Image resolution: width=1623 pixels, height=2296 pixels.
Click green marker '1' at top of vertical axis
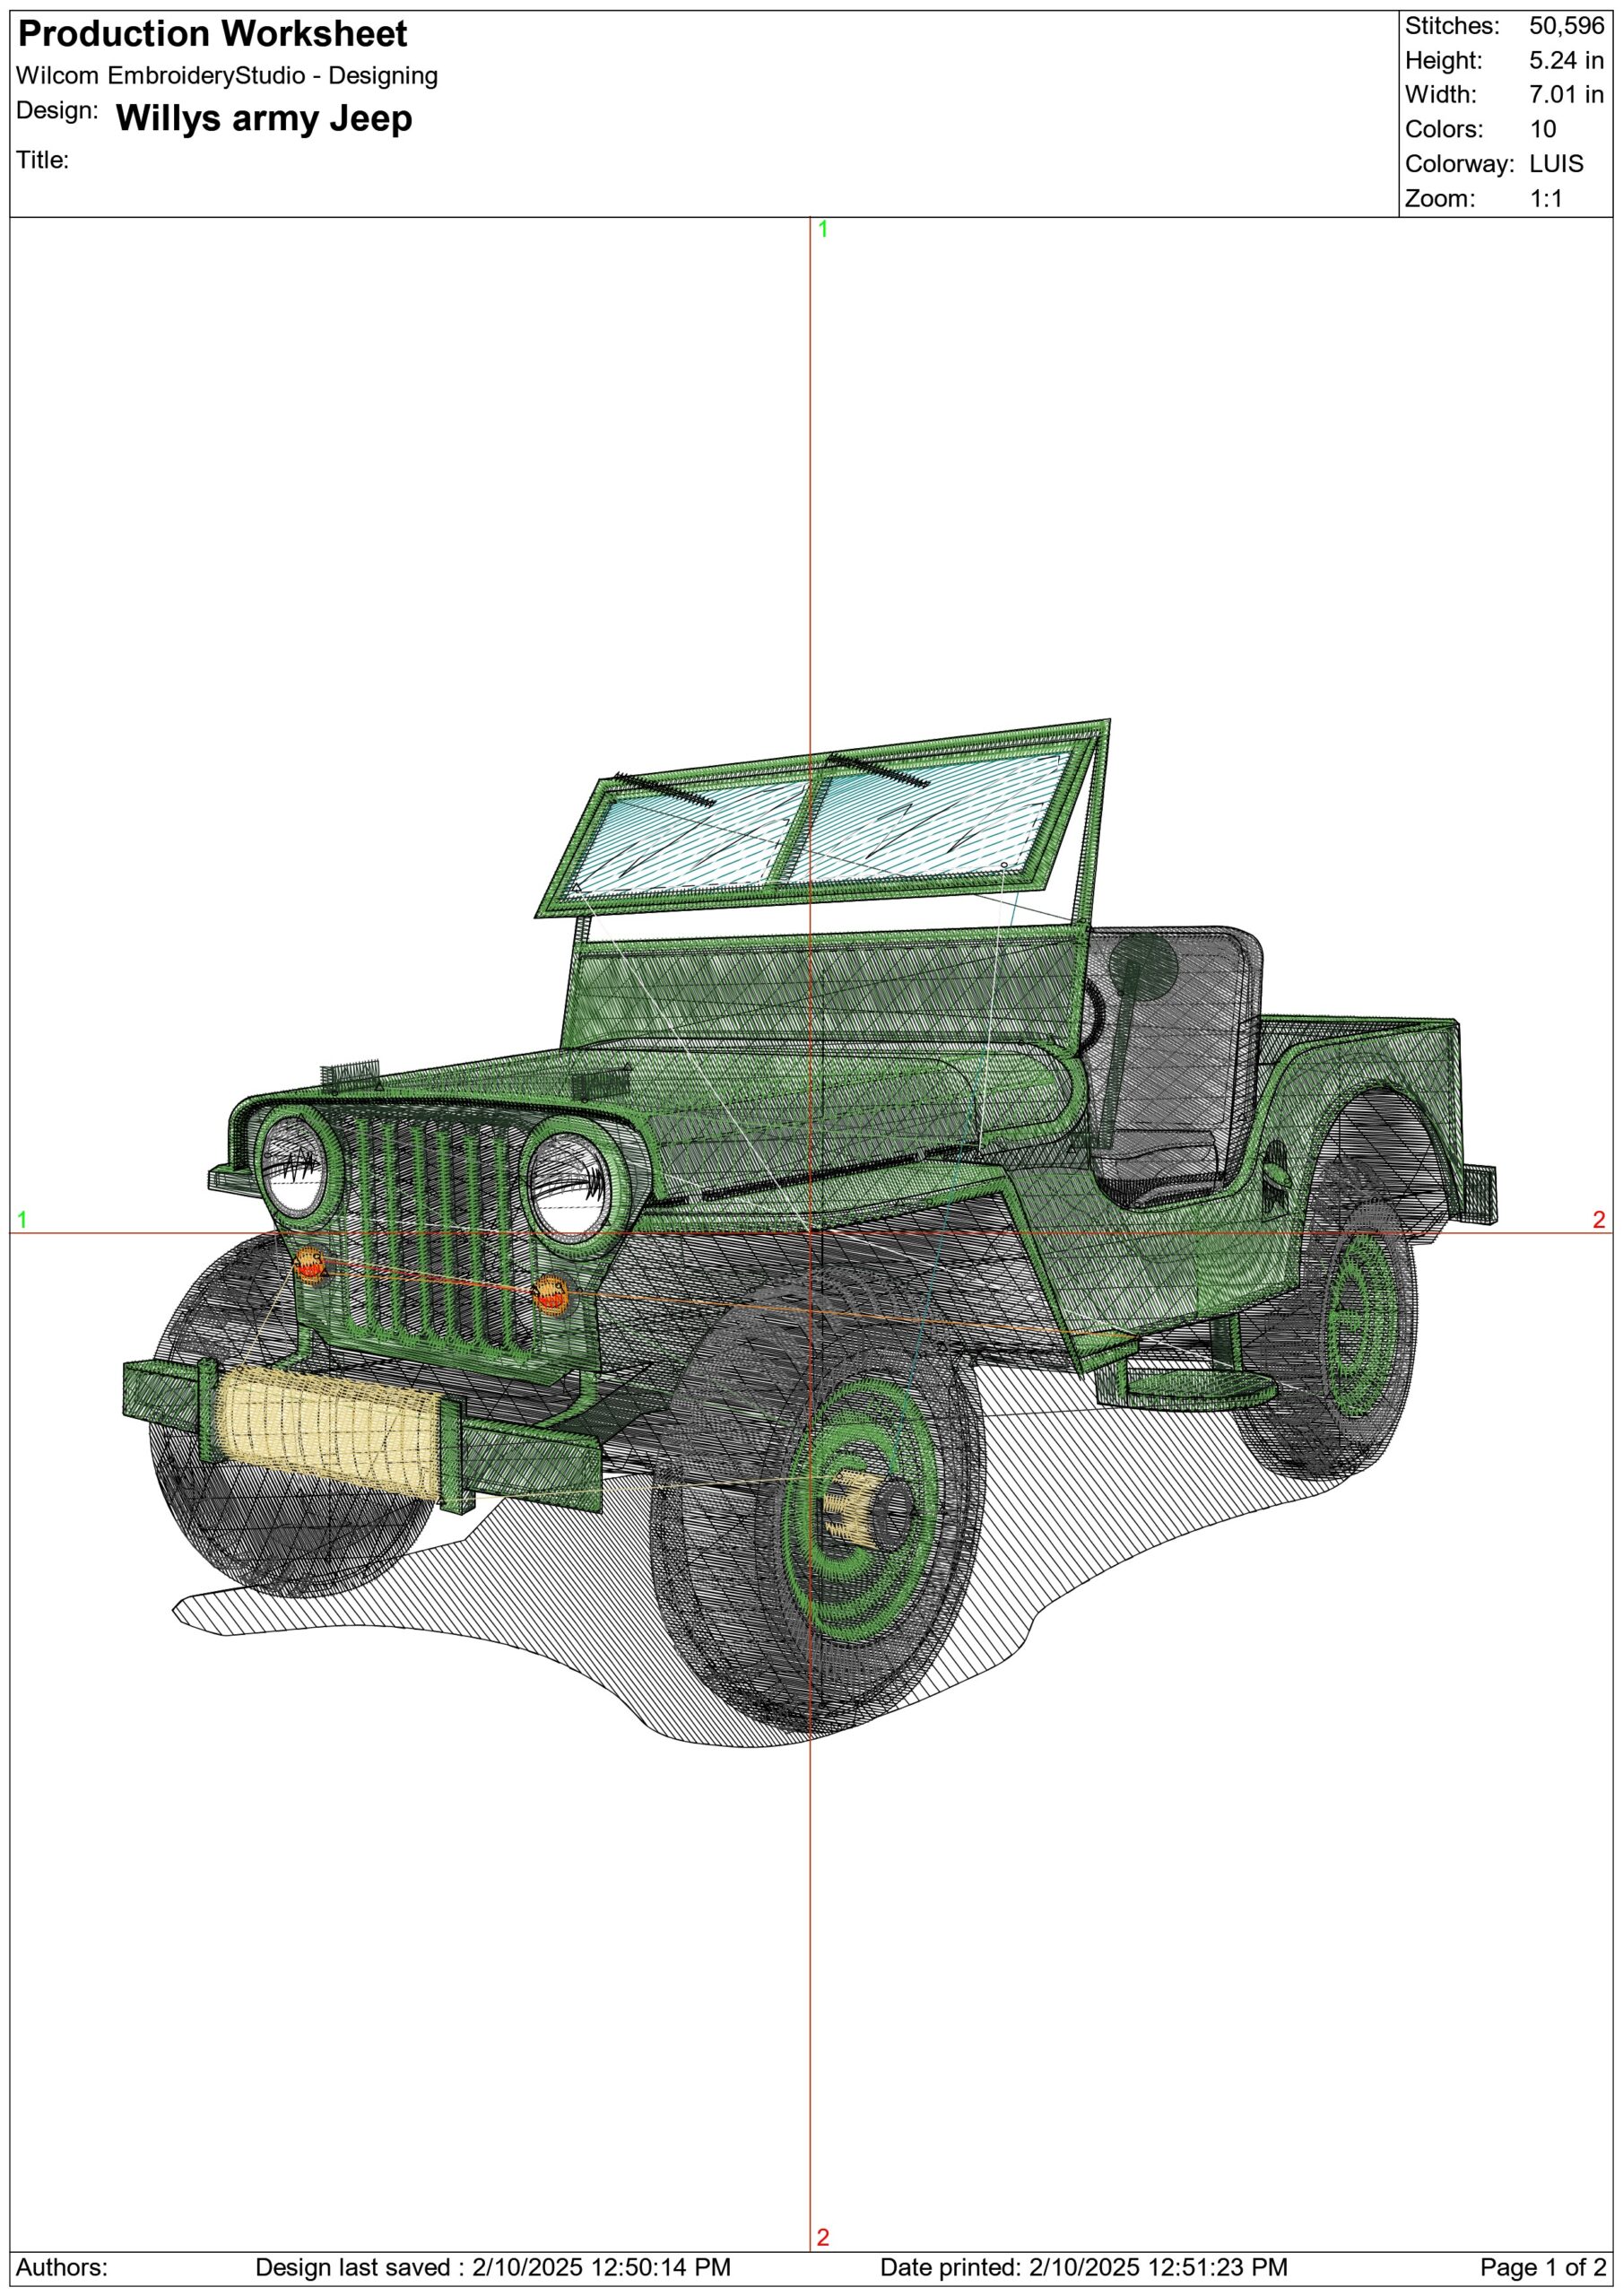click(823, 229)
